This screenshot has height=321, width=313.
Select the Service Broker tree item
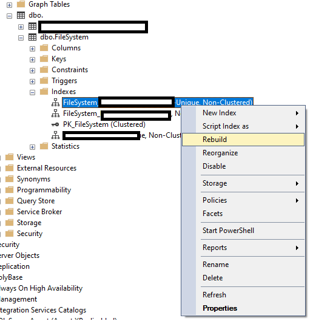[39, 212]
